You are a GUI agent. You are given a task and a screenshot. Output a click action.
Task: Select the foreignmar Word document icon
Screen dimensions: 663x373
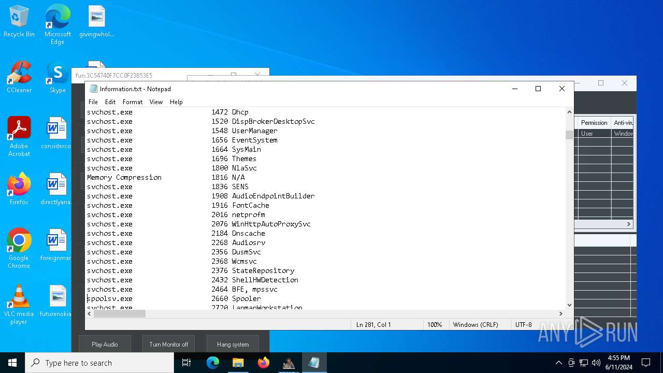[x=56, y=245]
